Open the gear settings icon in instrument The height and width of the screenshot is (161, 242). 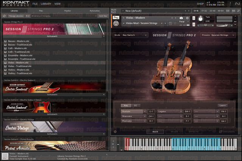(x=115, y=132)
